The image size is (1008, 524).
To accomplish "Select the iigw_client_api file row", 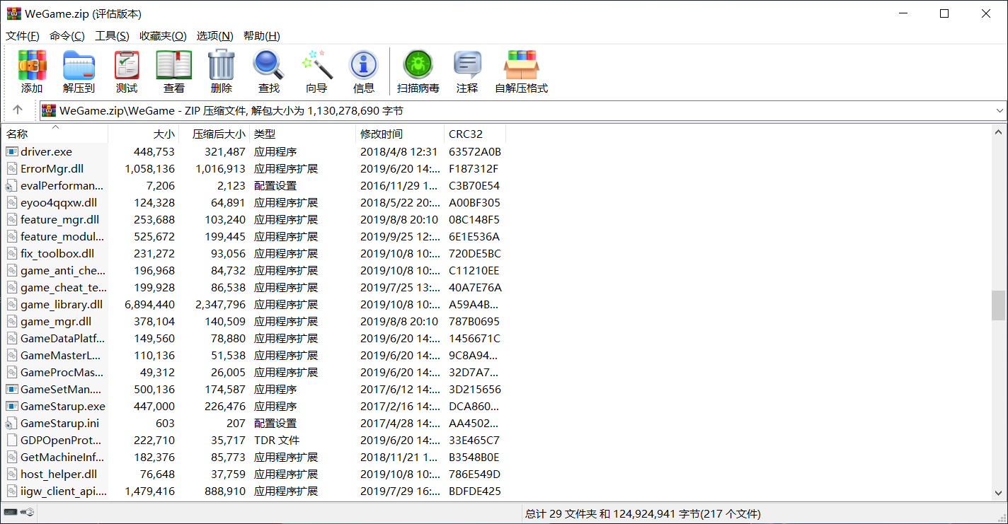I will 254,491.
